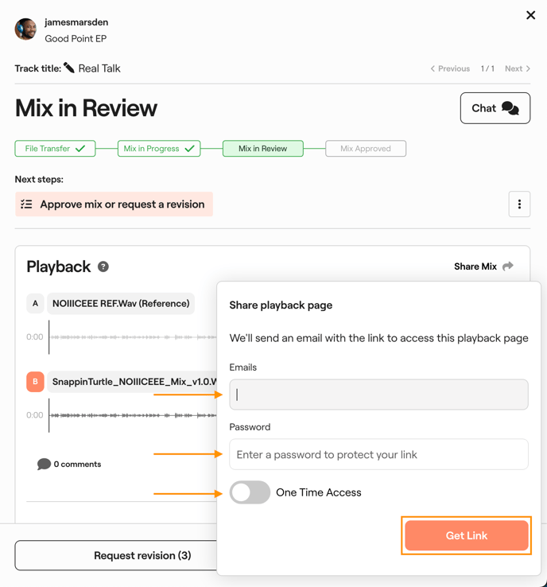
Task: Go to the Next track
Action: pos(518,68)
